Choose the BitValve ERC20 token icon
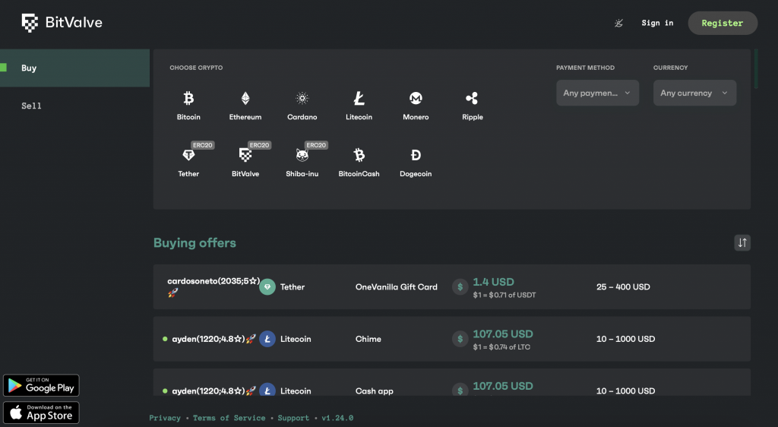 pyautogui.click(x=245, y=155)
